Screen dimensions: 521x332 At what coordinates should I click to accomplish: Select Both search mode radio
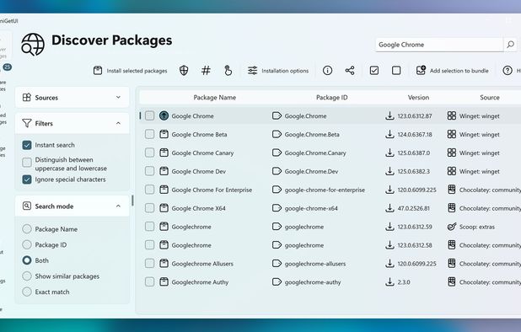tap(27, 260)
